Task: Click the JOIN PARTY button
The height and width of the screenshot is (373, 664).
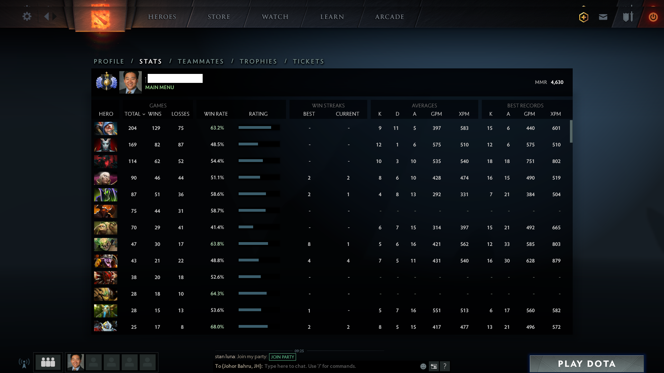Action: pos(283,357)
